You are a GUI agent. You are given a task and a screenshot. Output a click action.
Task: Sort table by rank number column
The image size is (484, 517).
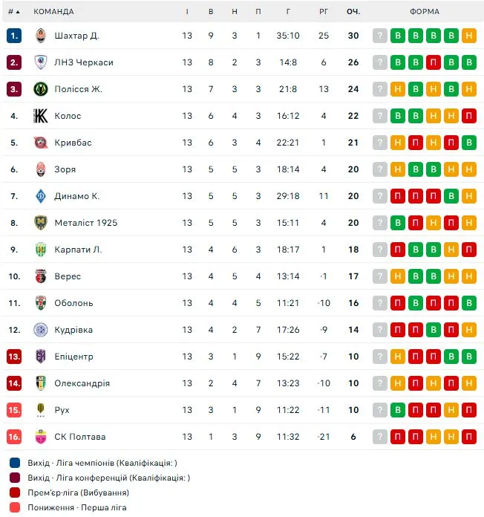coord(13,12)
